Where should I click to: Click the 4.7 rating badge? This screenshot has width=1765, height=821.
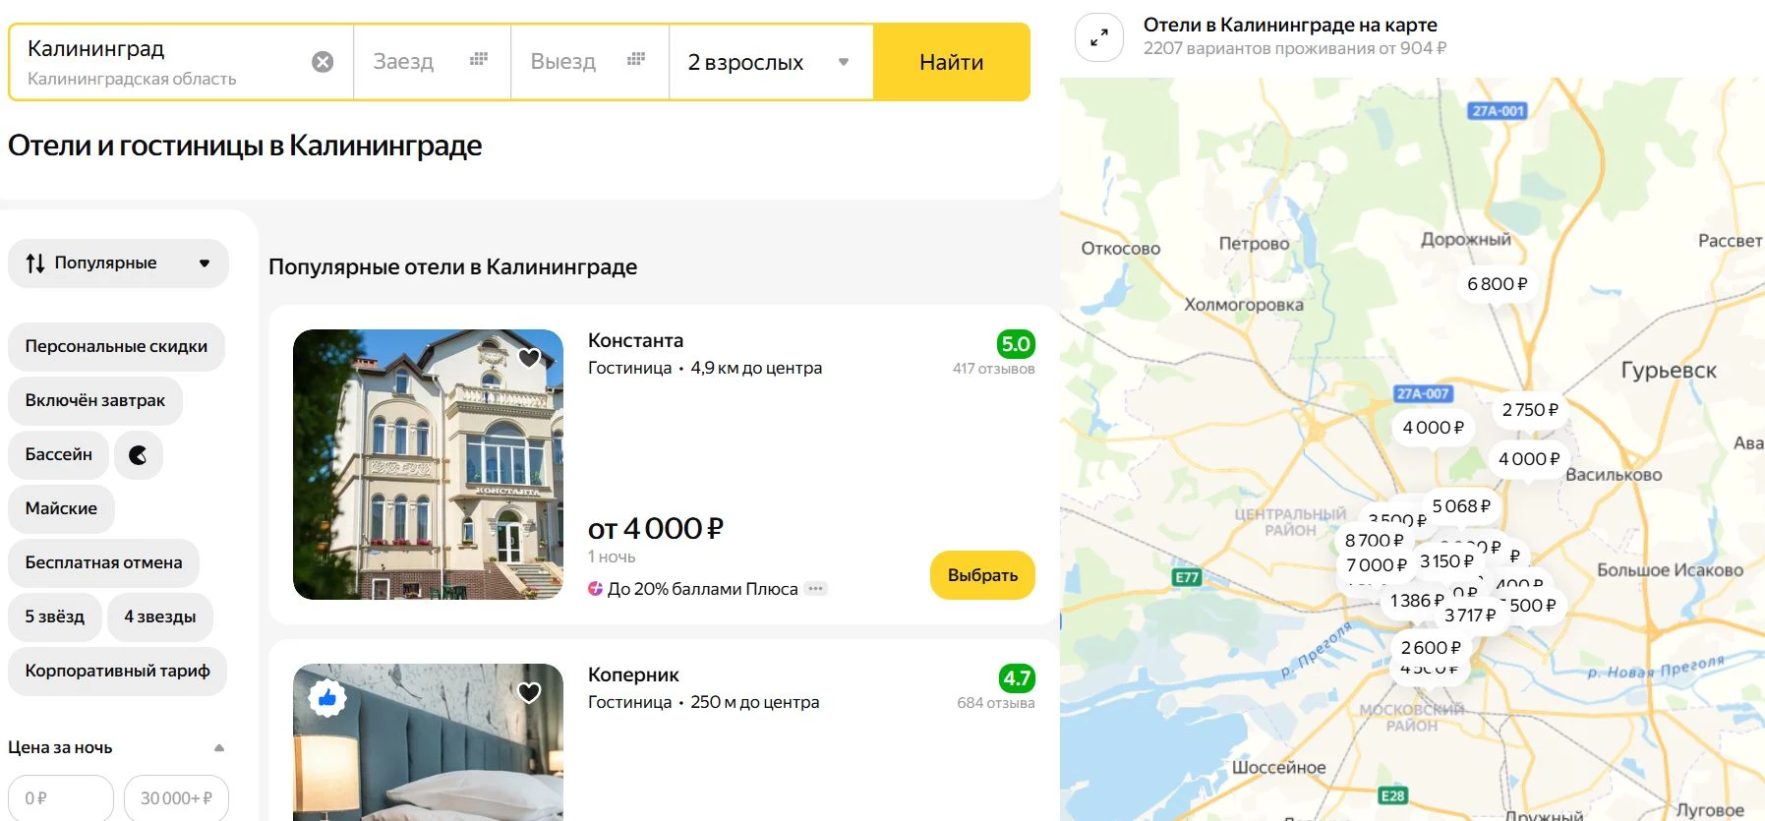pos(1017,678)
